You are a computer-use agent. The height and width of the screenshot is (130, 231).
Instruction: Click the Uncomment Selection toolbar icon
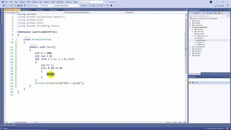[108, 6]
